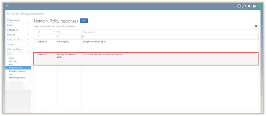Screen dimensions: 266x116
Task: Open Monitoring activities in the SQM menu
Action: click(17, 78)
